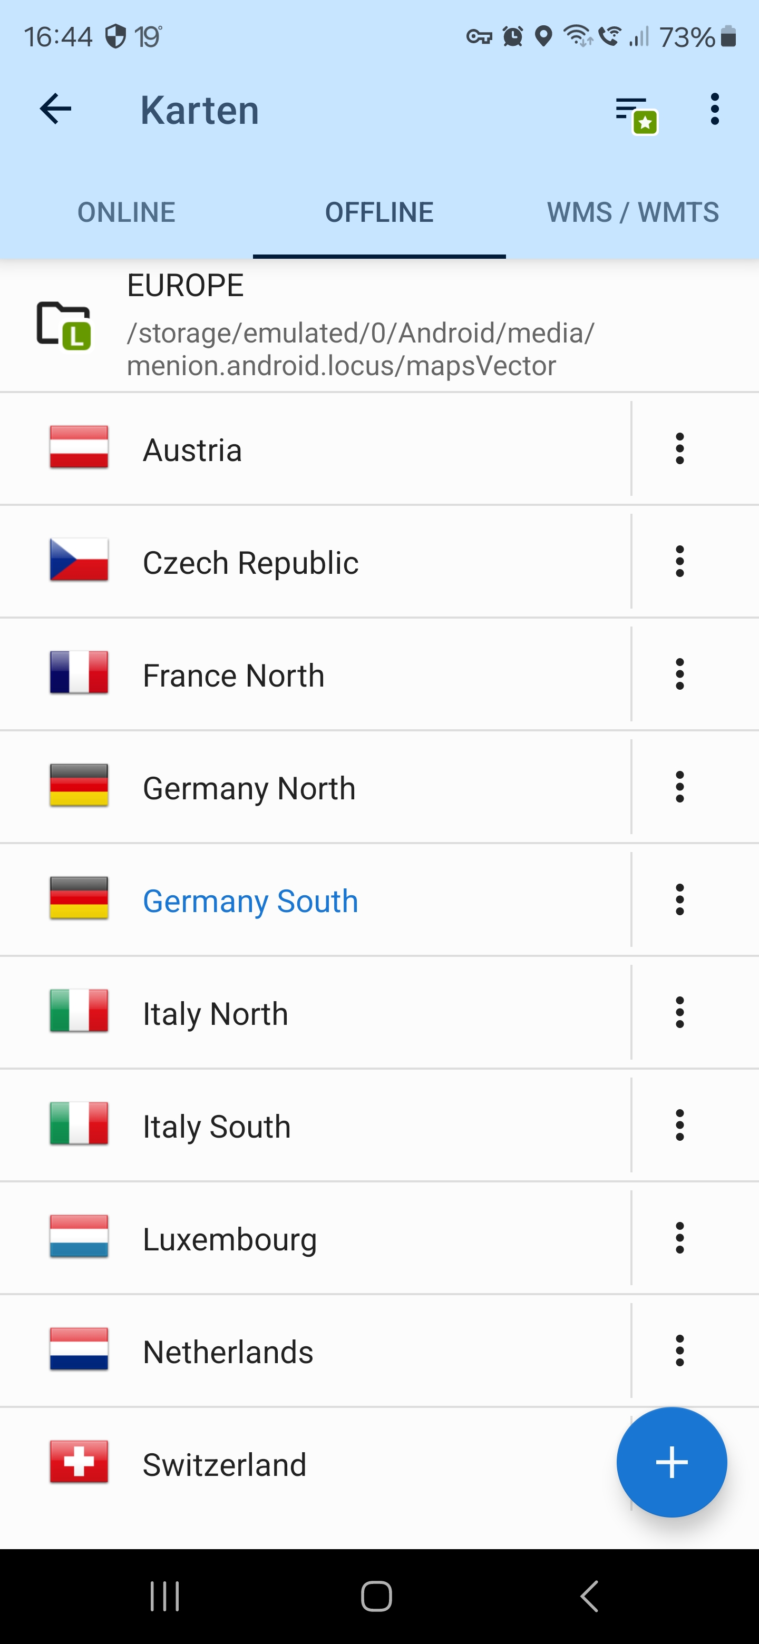Expand the Germany South options menu
Screen dimensions: 759x1644
point(680,900)
